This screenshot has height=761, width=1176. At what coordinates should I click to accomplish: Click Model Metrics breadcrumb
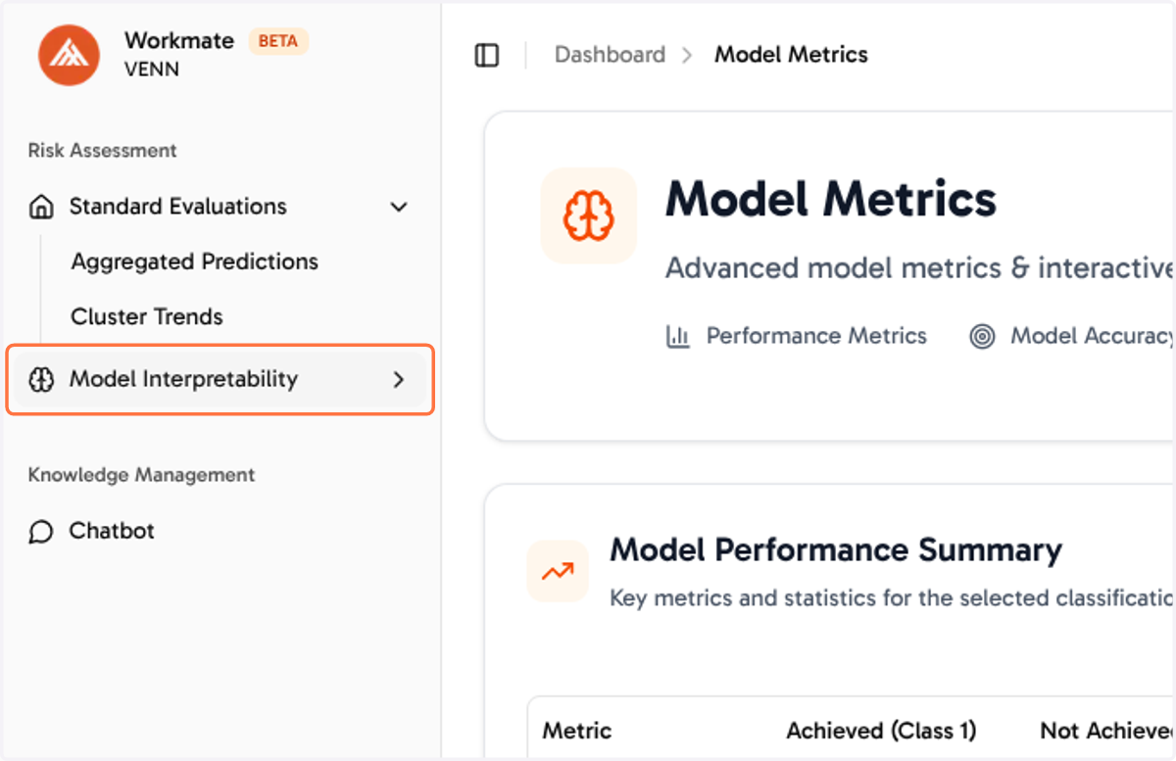[x=791, y=55]
